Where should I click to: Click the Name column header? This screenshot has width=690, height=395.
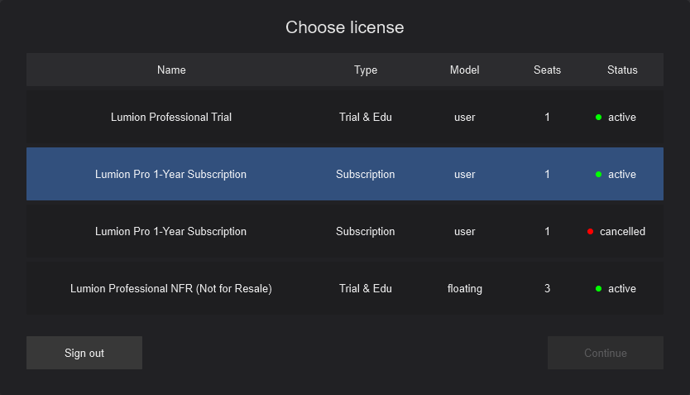click(x=171, y=70)
